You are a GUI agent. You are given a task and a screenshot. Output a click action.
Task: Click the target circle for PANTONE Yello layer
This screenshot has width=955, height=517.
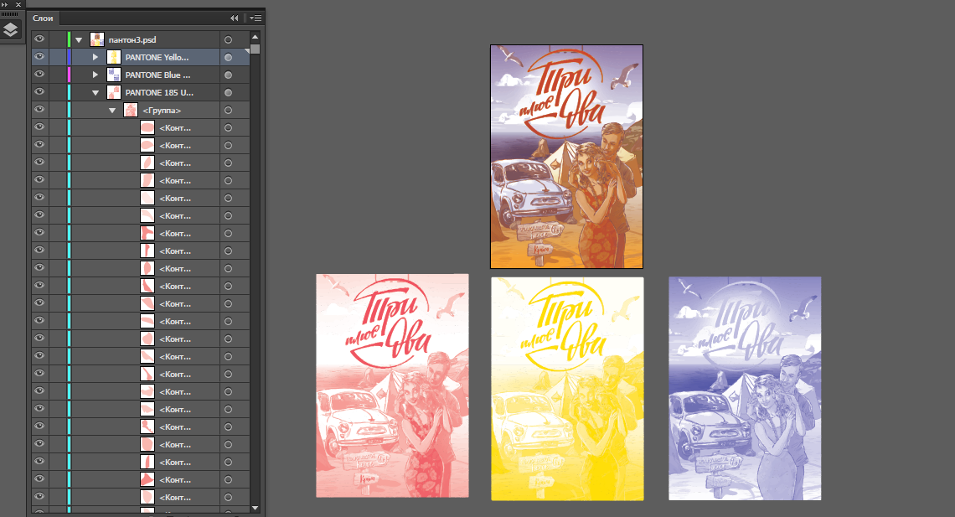(229, 57)
